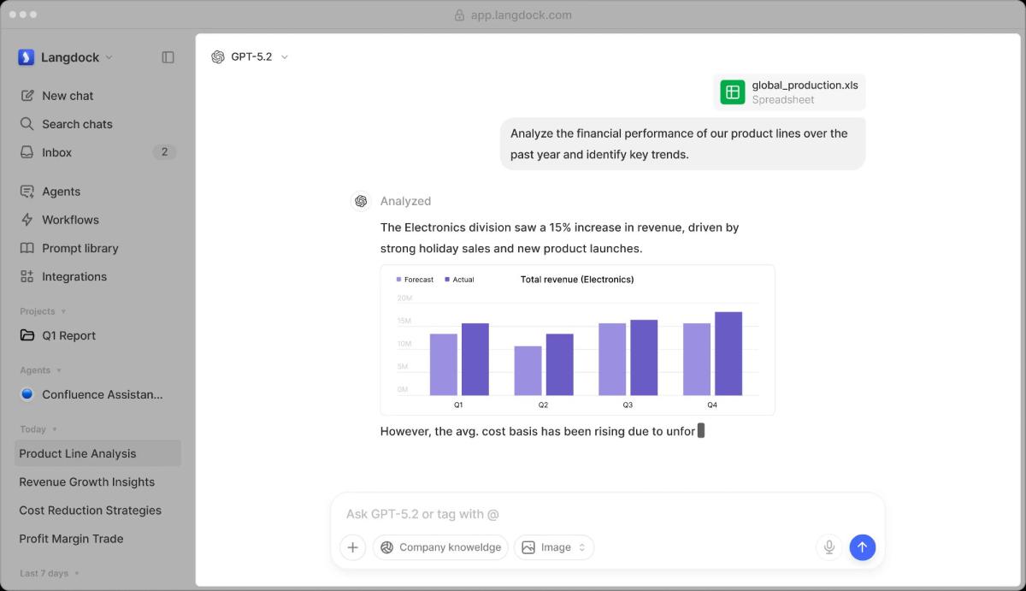
Task: Focus the Ask GPT-5.2 message field
Action: 607,514
